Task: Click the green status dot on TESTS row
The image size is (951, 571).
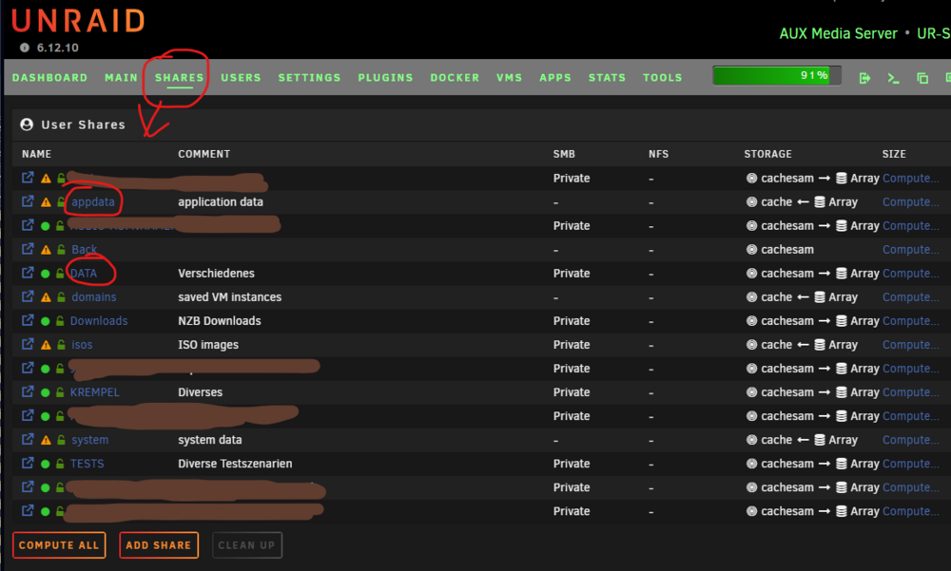Action: tap(45, 465)
